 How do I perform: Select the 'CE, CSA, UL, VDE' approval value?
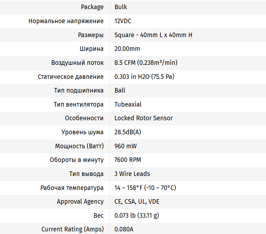pos(137,201)
